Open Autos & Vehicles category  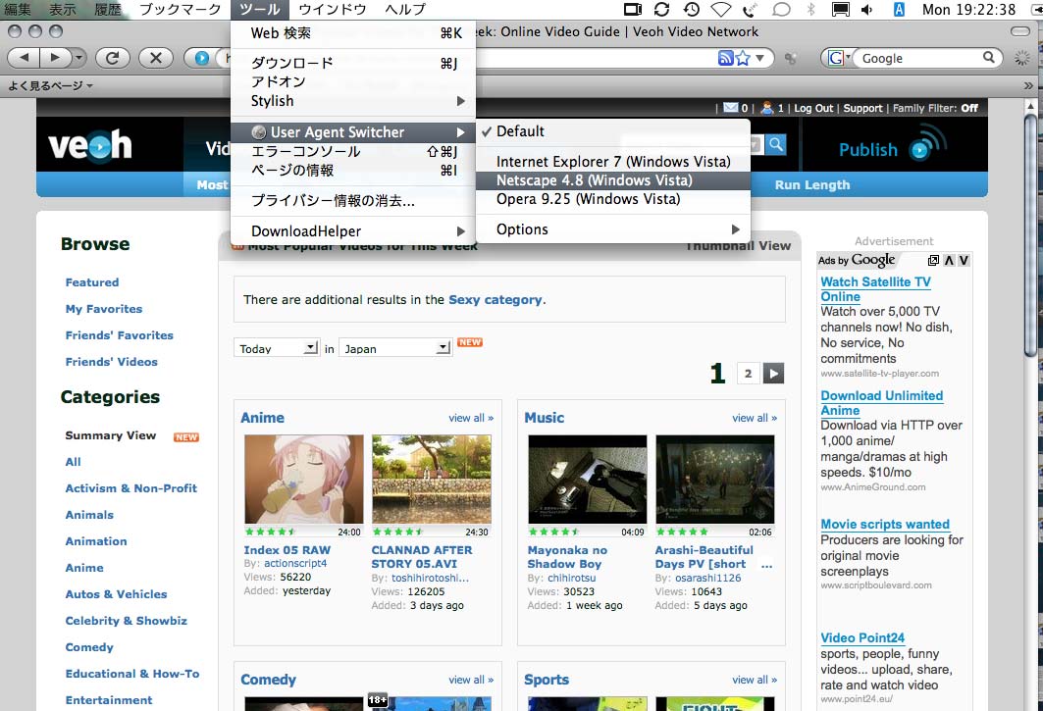click(116, 594)
